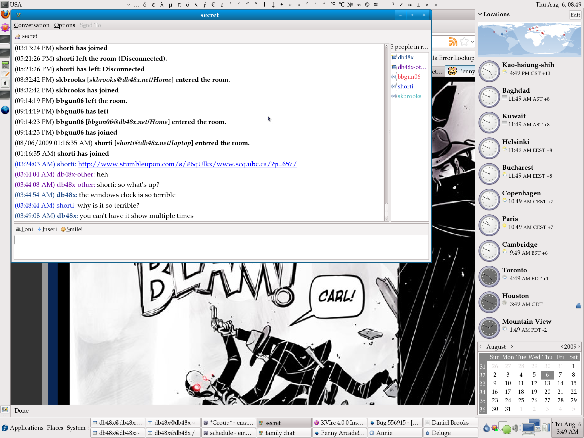The width and height of the screenshot is (584, 438).
Task: Click the message input text box
Action: (221, 247)
